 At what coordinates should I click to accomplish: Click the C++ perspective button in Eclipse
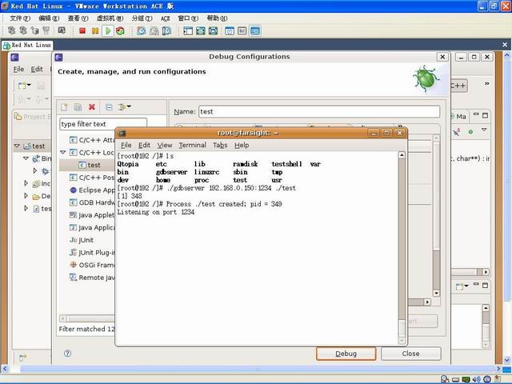(x=459, y=86)
